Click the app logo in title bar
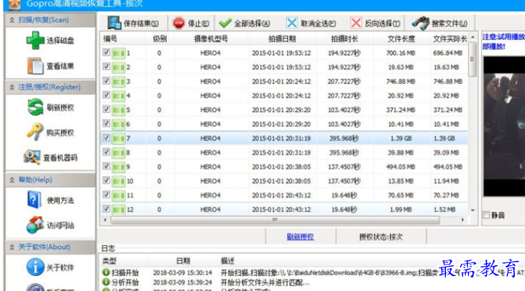525x291 pixels. click(x=14, y=4)
